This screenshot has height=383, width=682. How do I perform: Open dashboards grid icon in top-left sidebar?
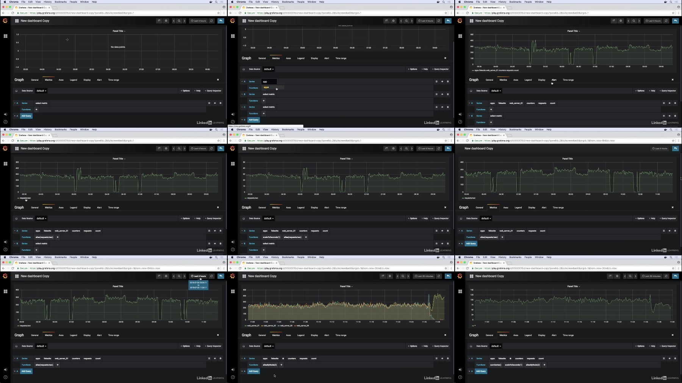[5, 36]
